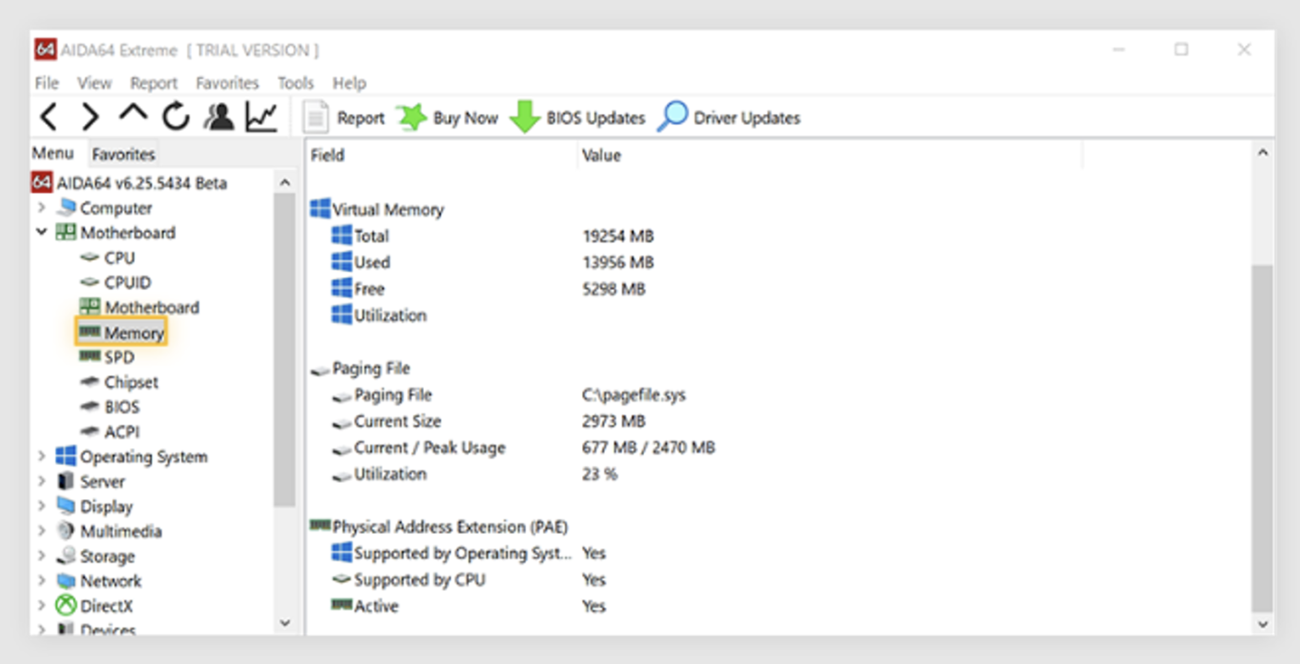This screenshot has height=664, width=1300.
Task: Open the user community icon
Action: point(218,117)
